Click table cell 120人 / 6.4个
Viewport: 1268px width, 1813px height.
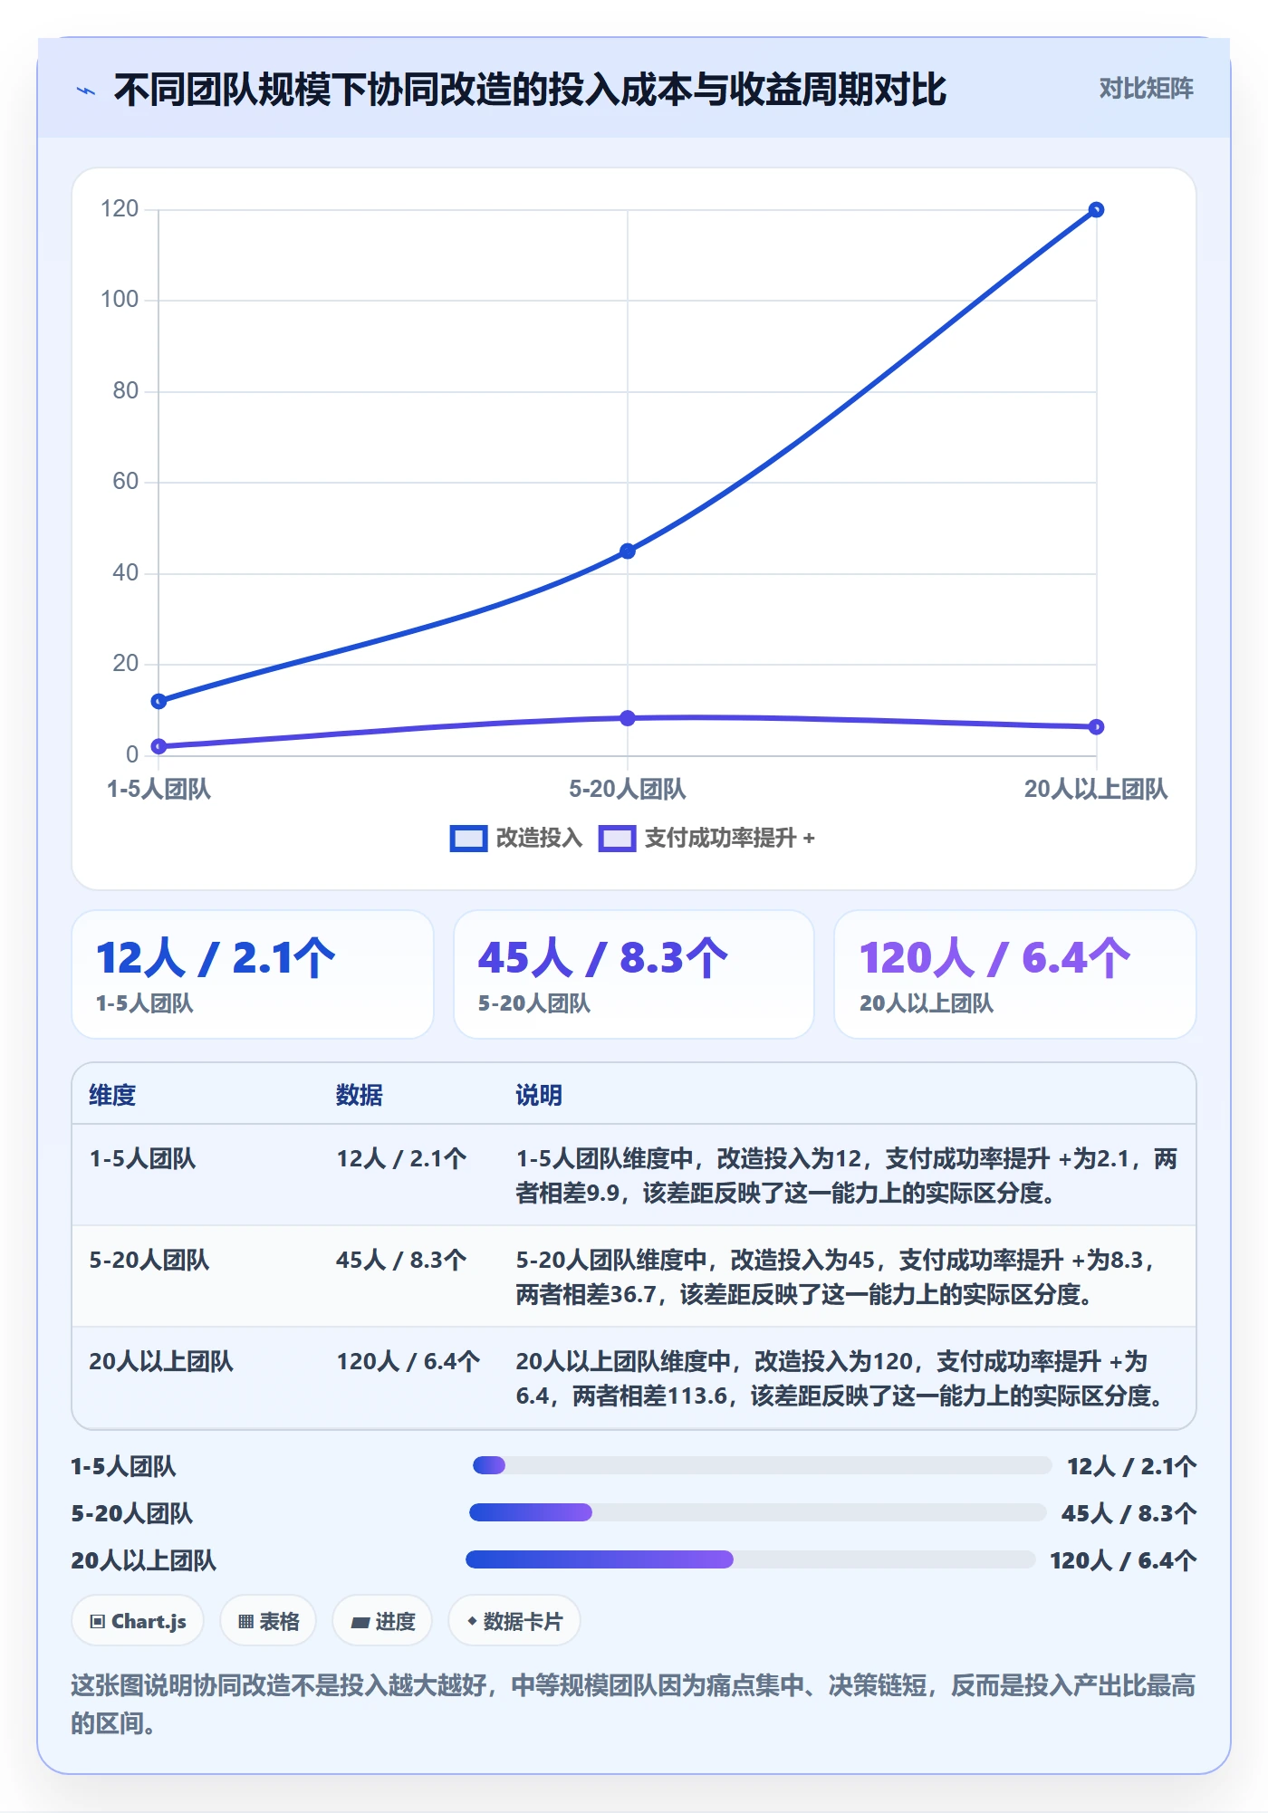click(x=408, y=1361)
